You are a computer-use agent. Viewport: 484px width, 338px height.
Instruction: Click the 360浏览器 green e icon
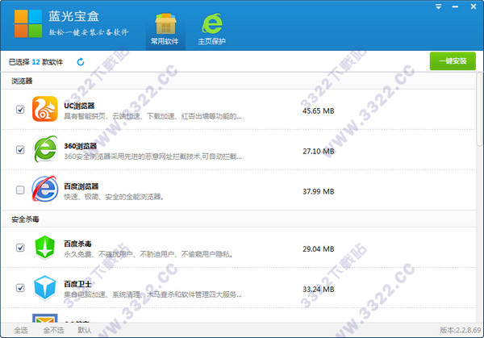point(45,149)
